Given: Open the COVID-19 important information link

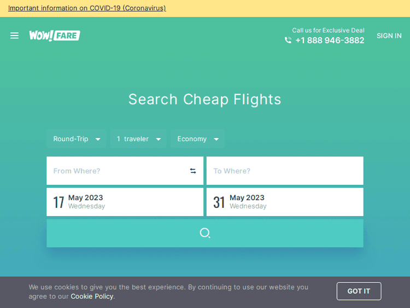Looking at the screenshot, I should (x=87, y=8).
